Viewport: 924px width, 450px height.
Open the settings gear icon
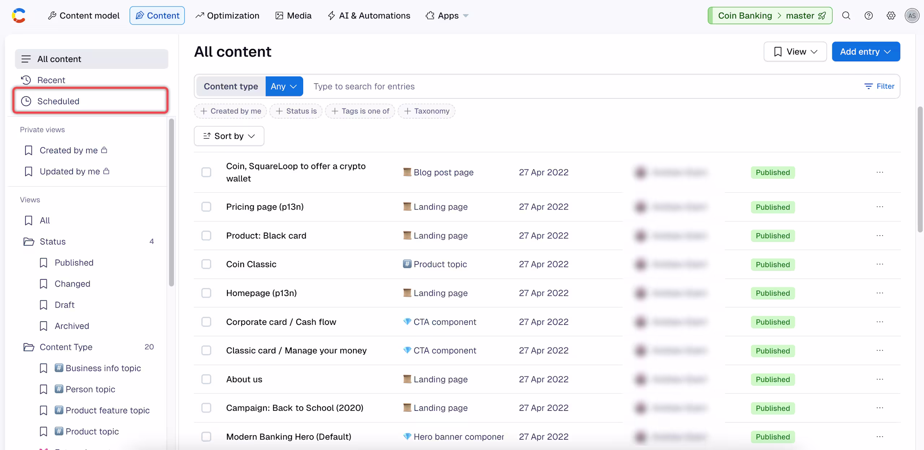pyautogui.click(x=891, y=16)
